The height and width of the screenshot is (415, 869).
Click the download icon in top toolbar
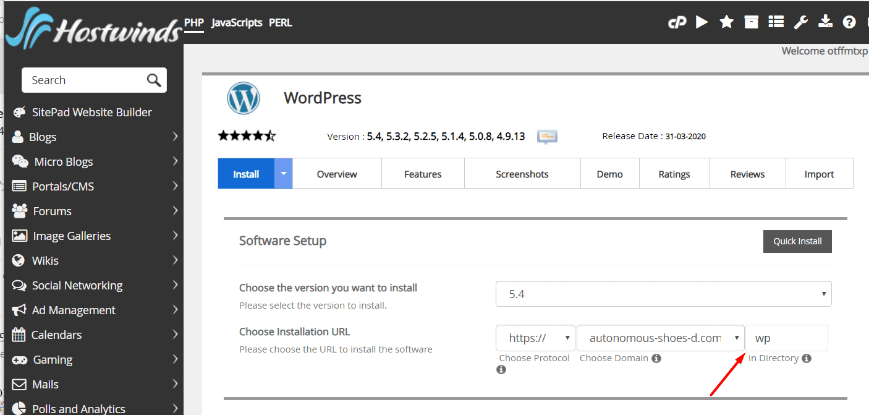pos(825,22)
